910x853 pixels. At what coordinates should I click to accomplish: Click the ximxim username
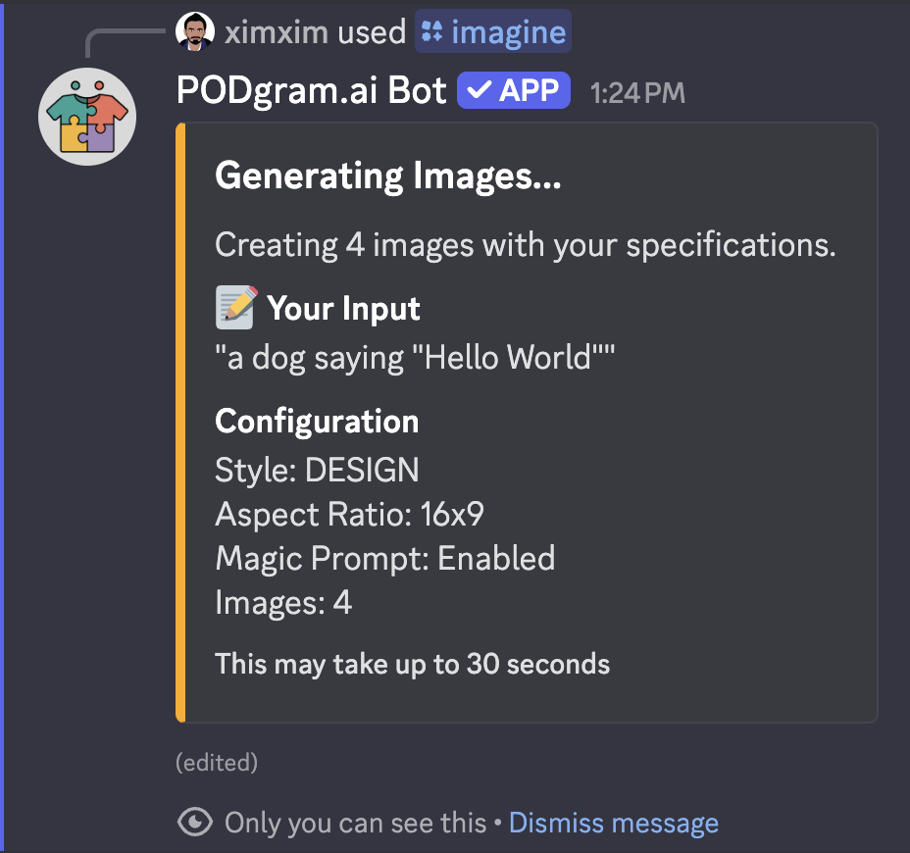click(x=276, y=32)
